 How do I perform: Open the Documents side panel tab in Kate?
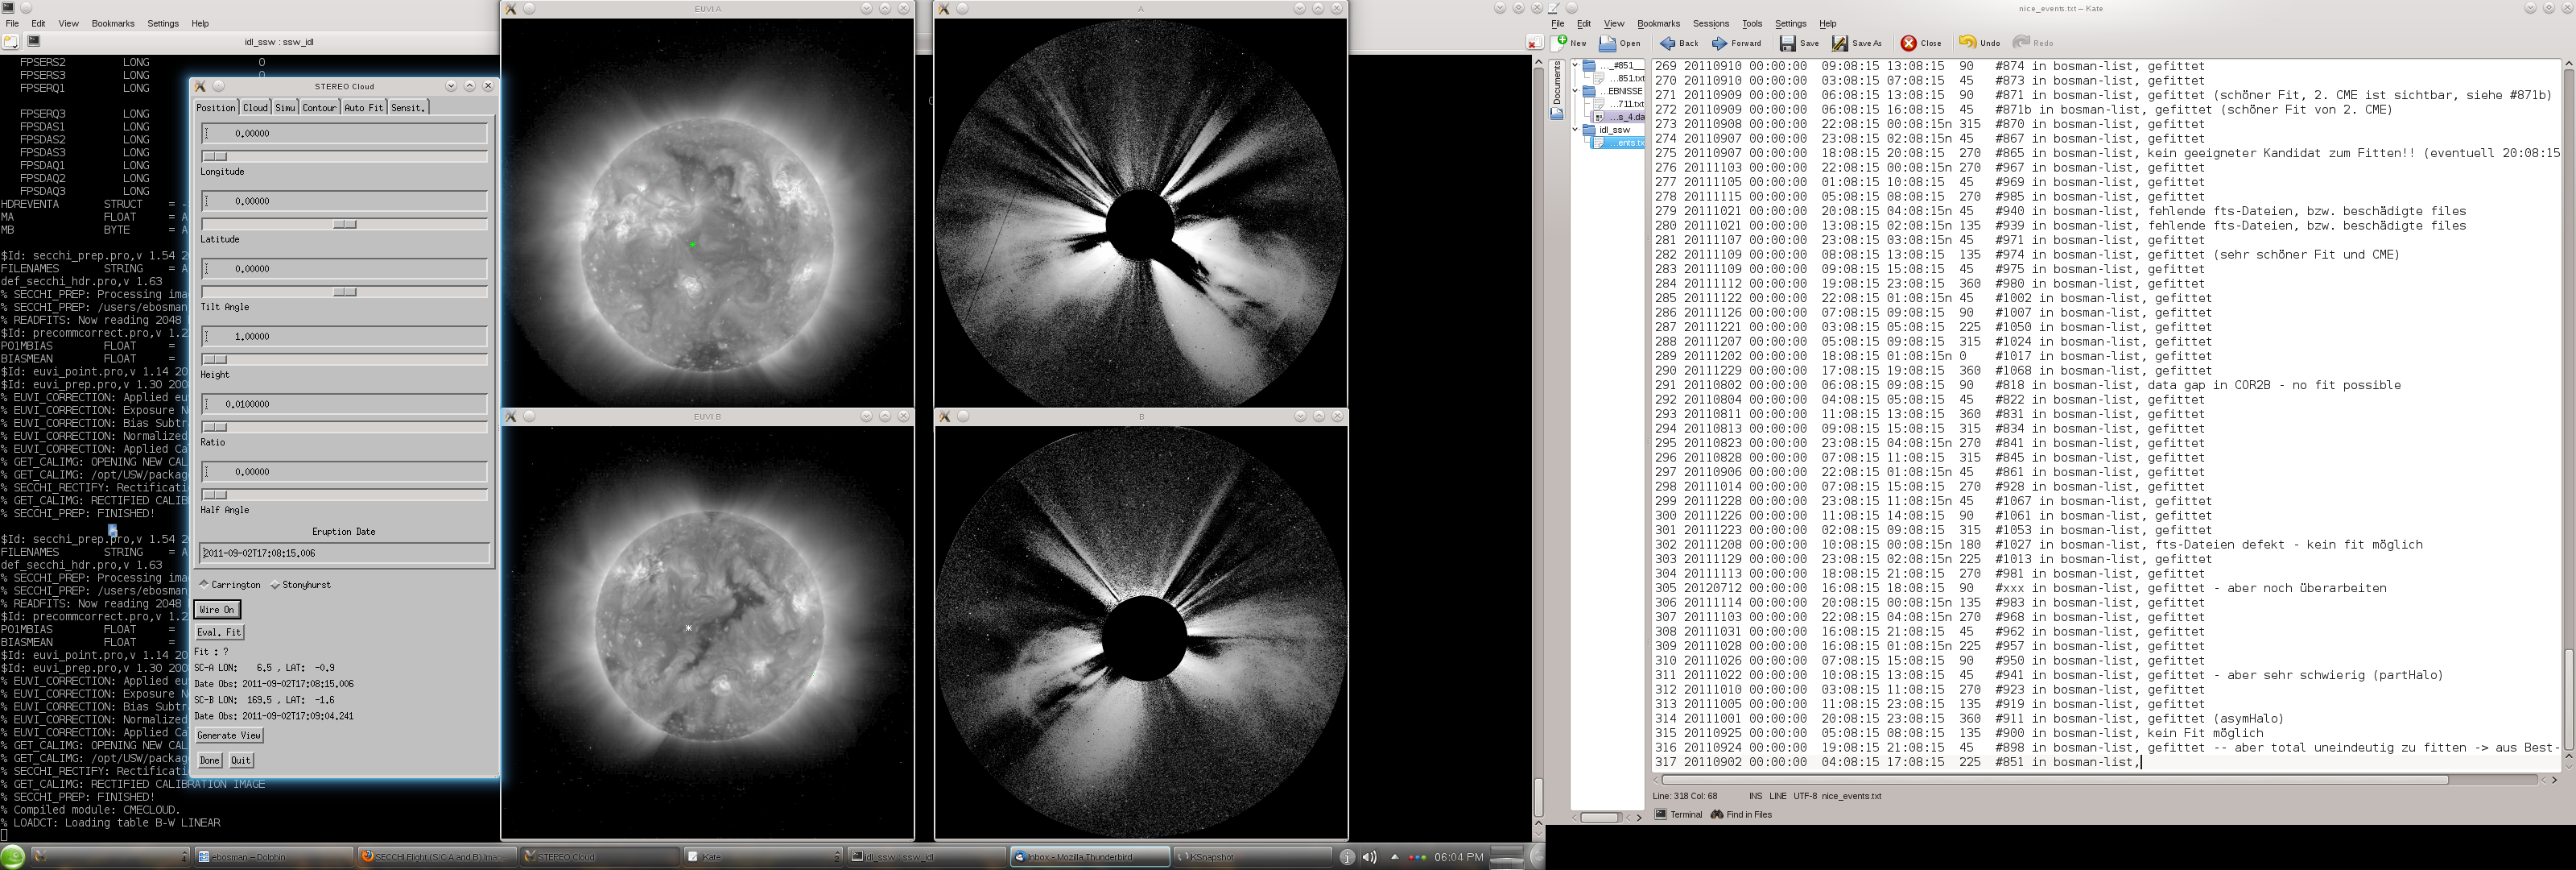tap(1557, 90)
